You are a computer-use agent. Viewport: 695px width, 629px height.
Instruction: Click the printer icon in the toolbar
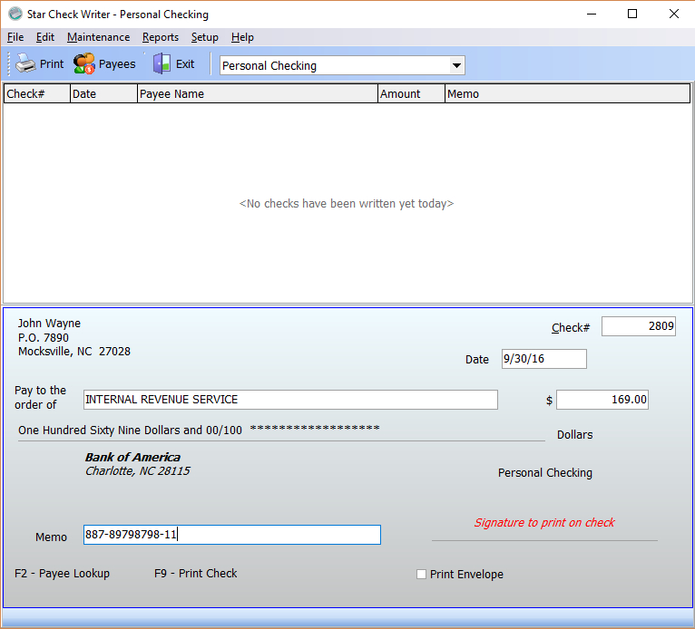(x=25, y=63)
